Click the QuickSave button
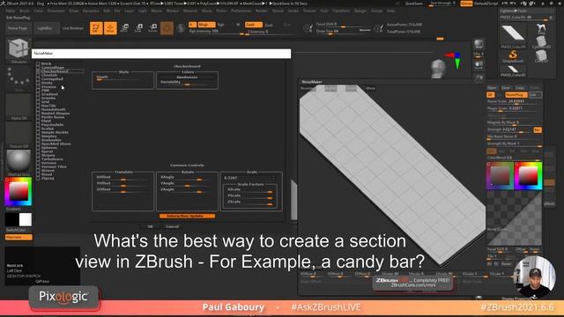The height and width of the screenshot is (317, 564). pos(413,4)
